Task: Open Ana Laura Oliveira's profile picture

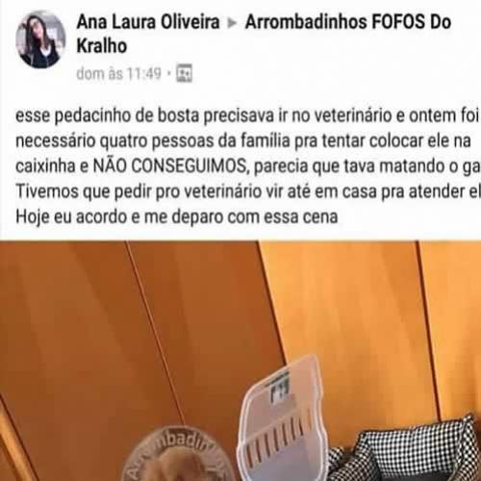Action: click(40, 39)
